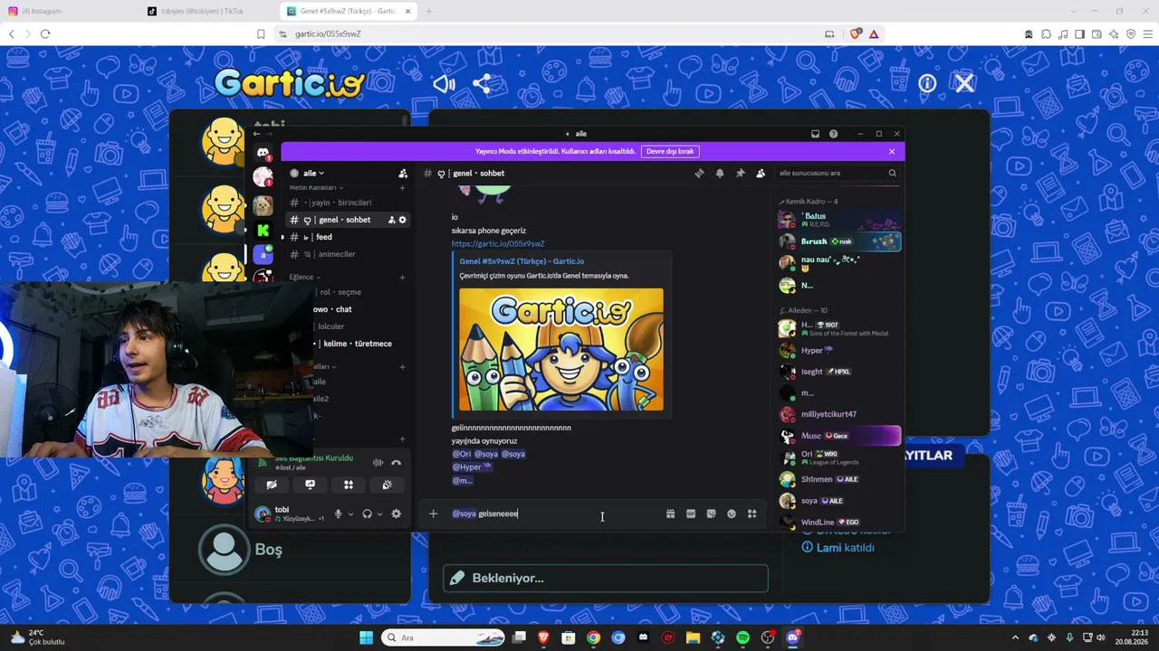
Task: Invite people to the aile server
Action: (x=403, y=174)
